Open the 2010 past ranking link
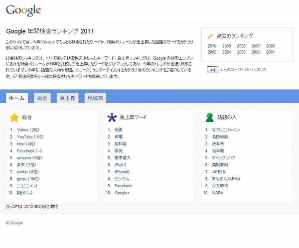Image resolution: width=299 pixels, height=248 pixels. click(x=212, y=46)
